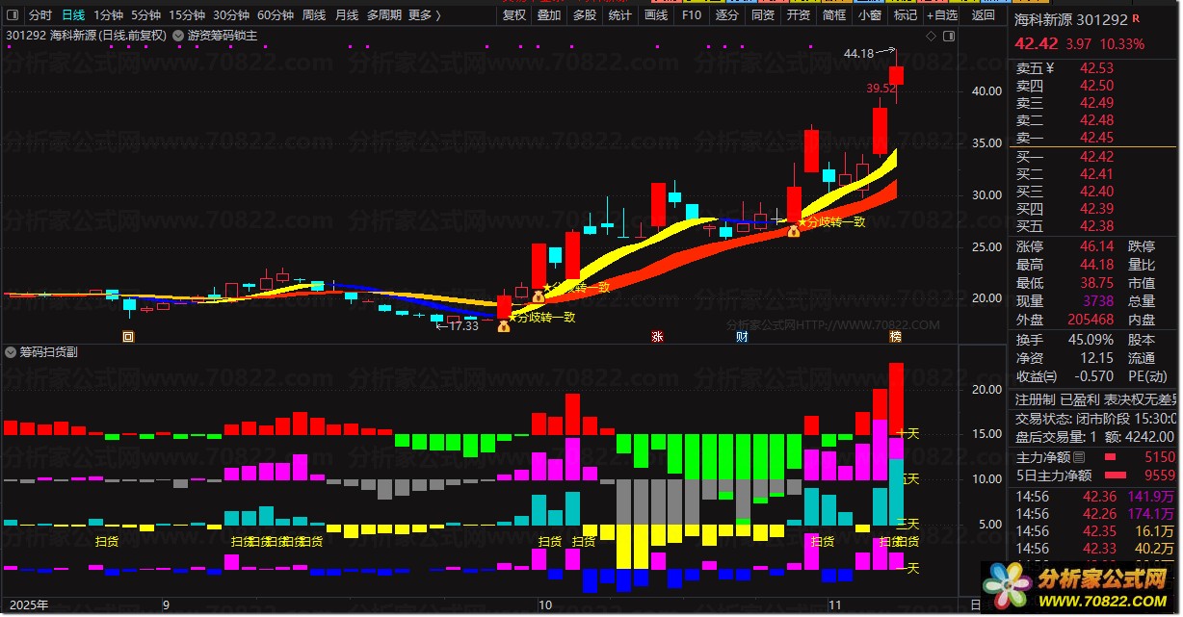Click the 叠加 overlay button

(549, 15)
